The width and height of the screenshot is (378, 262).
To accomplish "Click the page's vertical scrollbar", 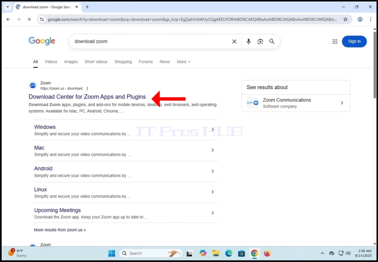I will point(375,65).
